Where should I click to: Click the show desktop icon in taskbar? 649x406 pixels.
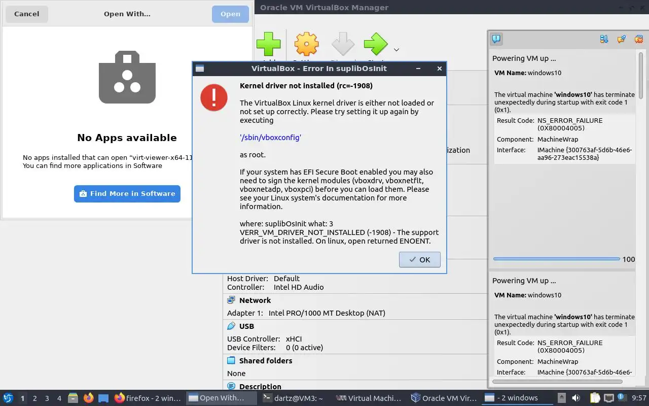click(103, 398)
